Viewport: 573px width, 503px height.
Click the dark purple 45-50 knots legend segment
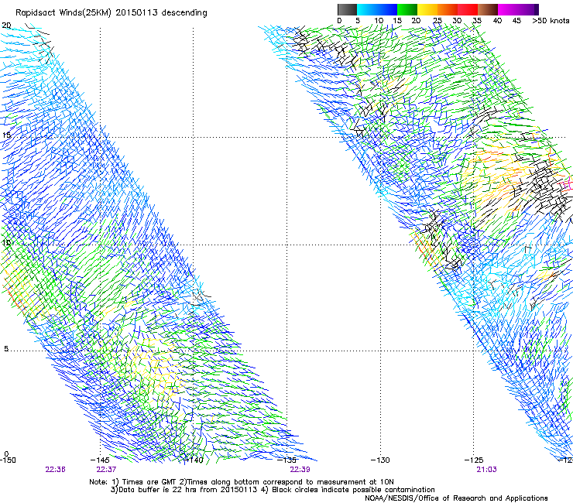pos(528,9)
